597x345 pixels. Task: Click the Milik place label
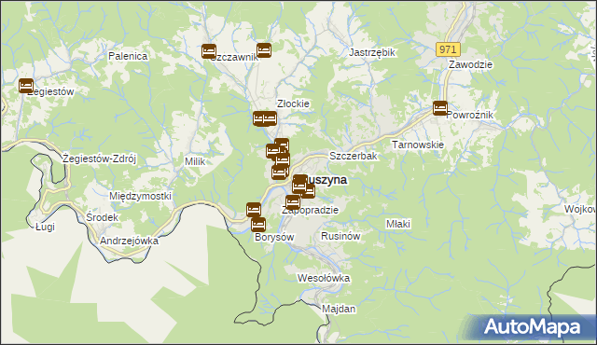coord(195,161)
